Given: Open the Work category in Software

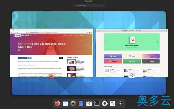Looking at the screenshot, I should point(132,56).
